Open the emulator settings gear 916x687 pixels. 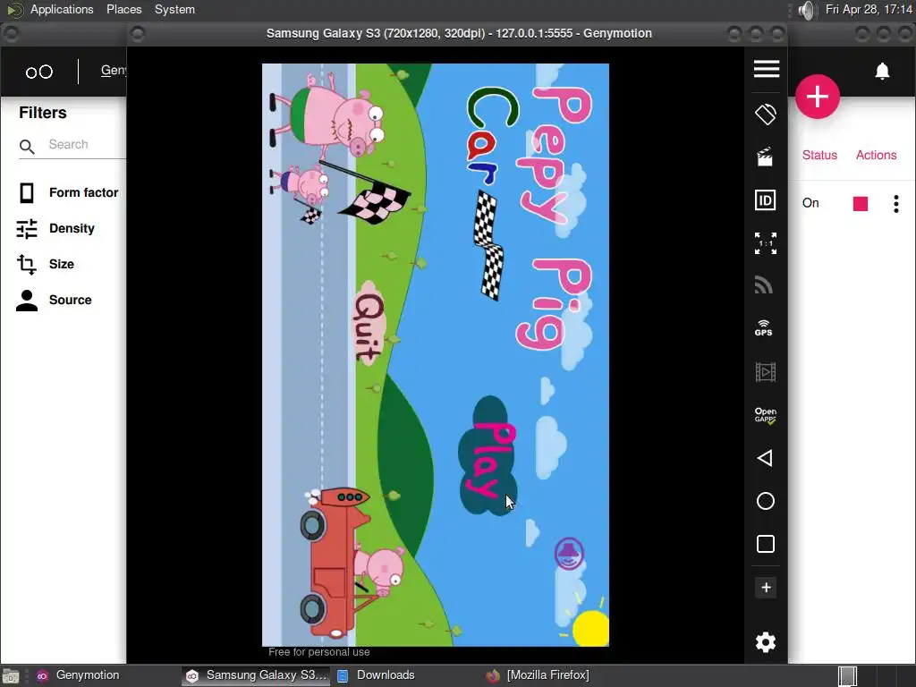click(766, 642)
